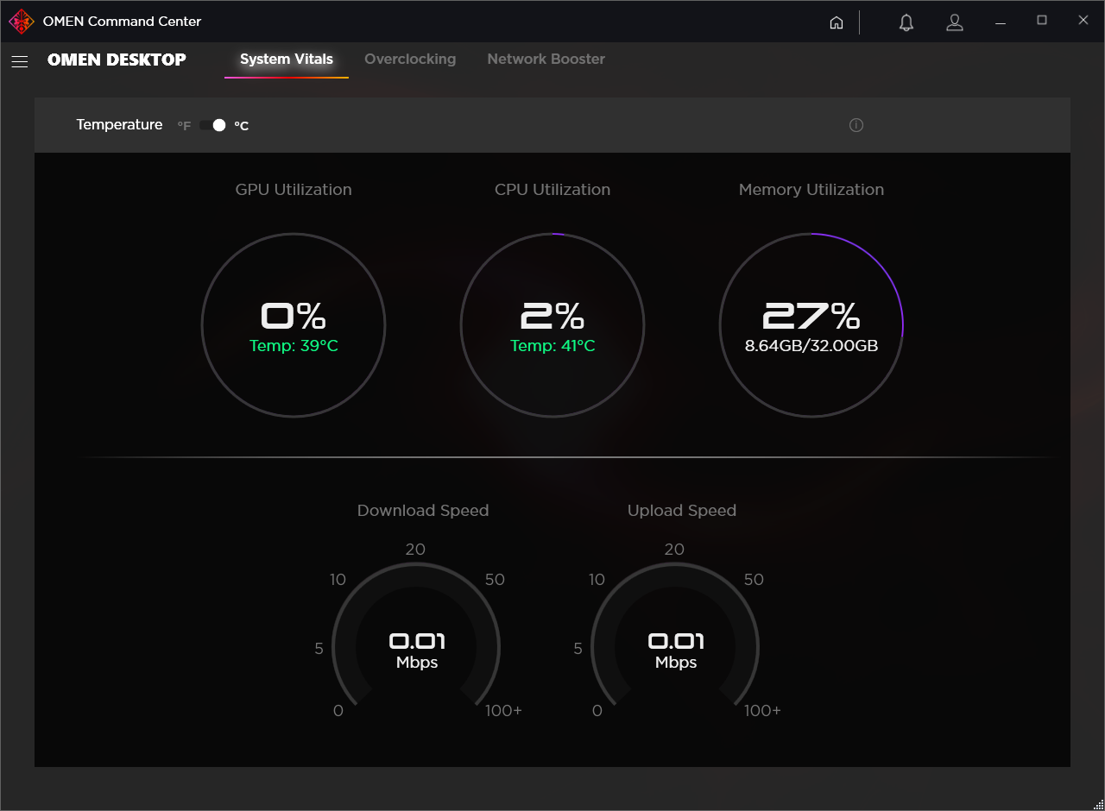Select the °F temperature unit label
The width and height of the screenshot is (1105, 811).
(x=184, y=126)
